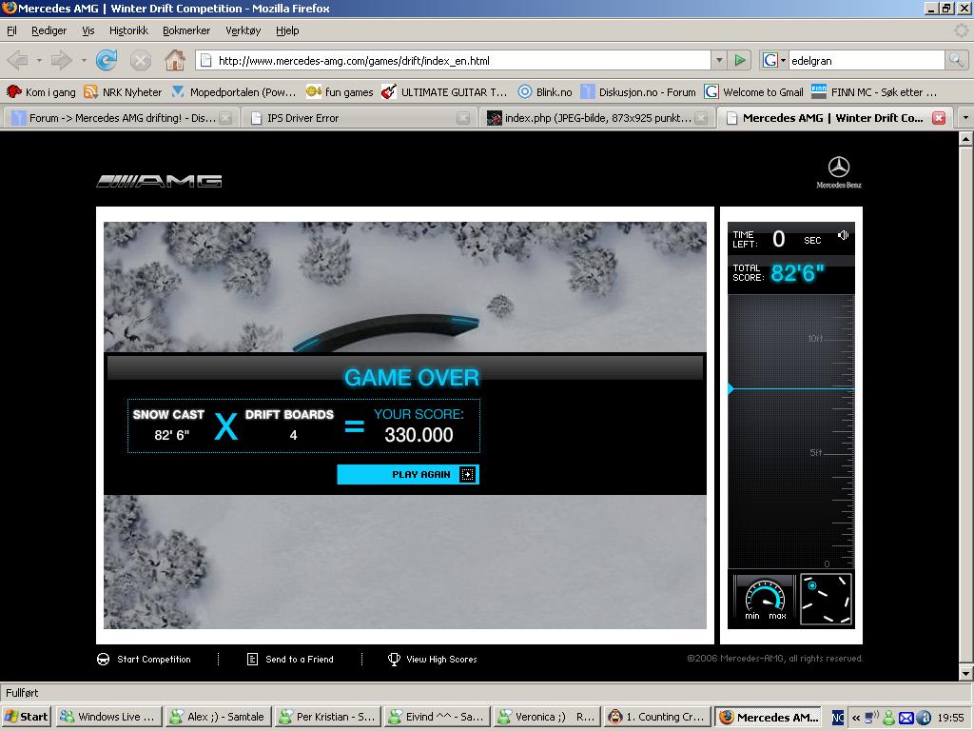Go back with the Back arrow button
This screenshot has width=974, height=731.
coord(17,60)
